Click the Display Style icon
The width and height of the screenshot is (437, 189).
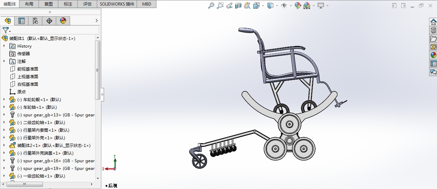click(271, 6)
